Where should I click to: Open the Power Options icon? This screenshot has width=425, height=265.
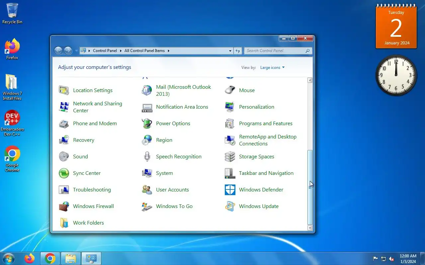coord(147,123)
